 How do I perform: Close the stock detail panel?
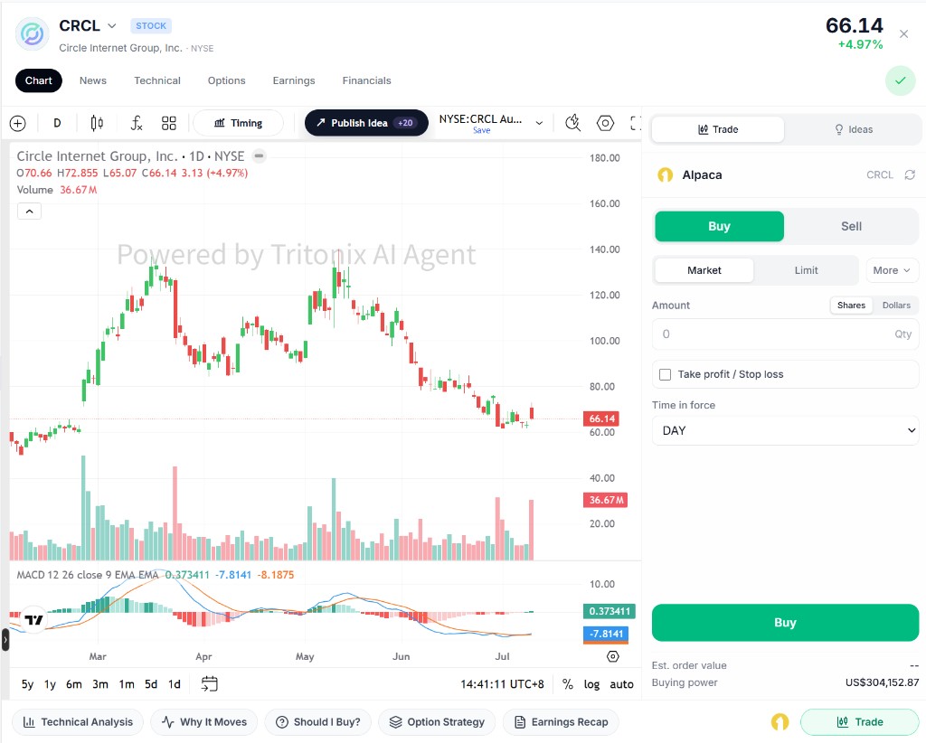[903, 34]
